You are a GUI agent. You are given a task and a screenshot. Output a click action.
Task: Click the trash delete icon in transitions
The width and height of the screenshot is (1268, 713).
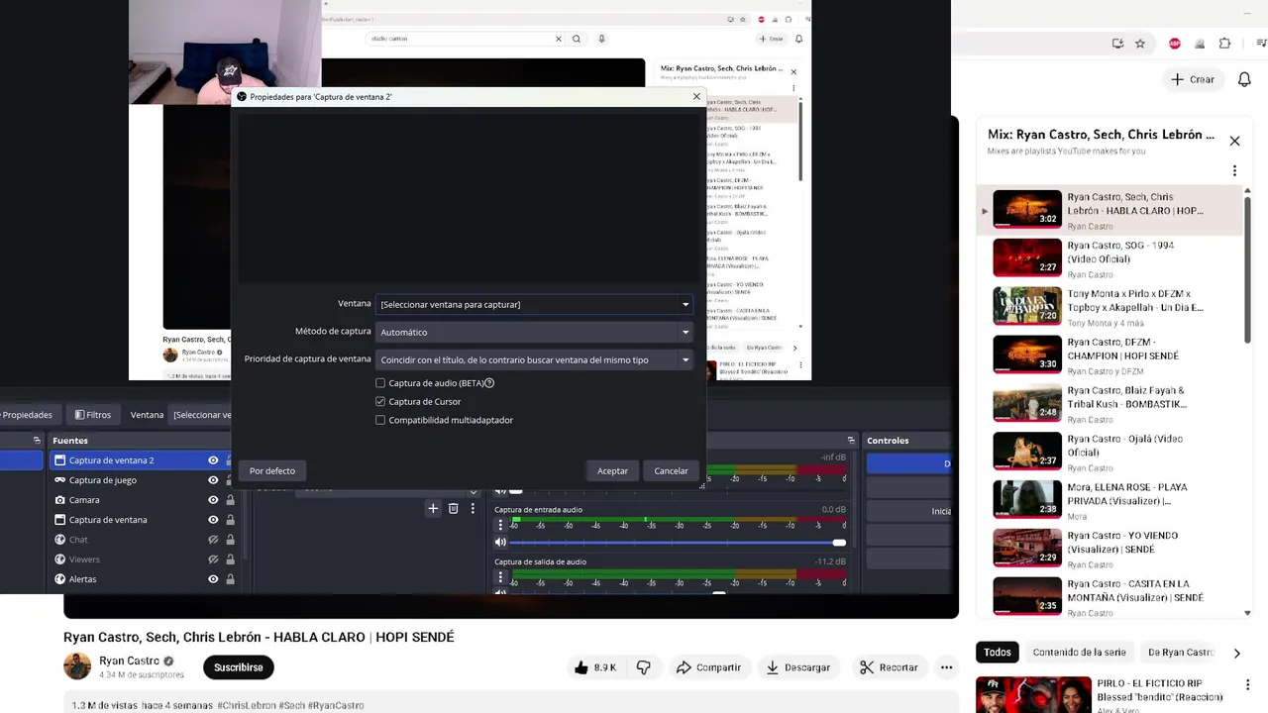point(453,508)
